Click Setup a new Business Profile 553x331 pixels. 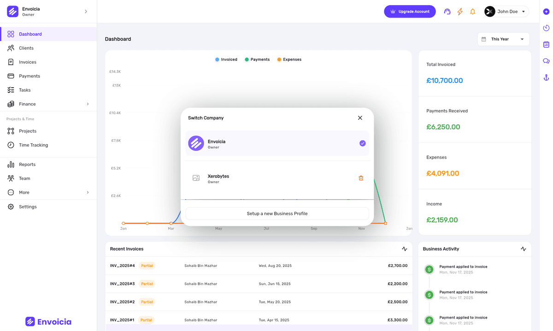pos(276,213)
